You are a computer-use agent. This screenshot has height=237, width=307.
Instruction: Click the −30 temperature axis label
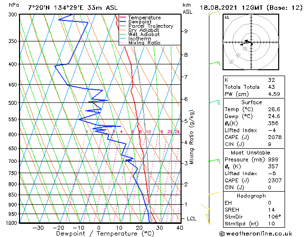coord(38,228)
